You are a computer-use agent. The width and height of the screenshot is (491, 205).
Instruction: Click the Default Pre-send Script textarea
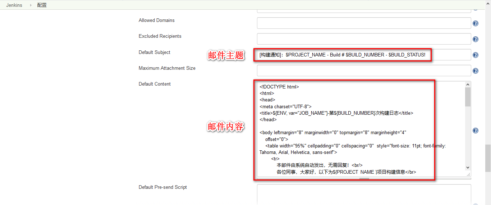click(364, 195)
